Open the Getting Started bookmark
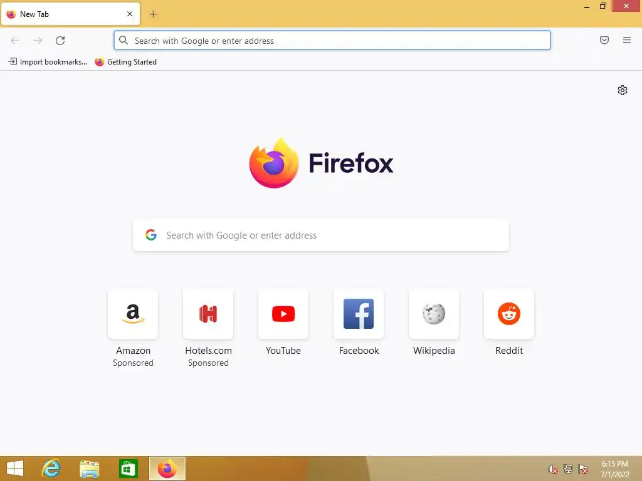Image resolution: width=642 pixels, height=481 pixels. (x=125, y=62)
